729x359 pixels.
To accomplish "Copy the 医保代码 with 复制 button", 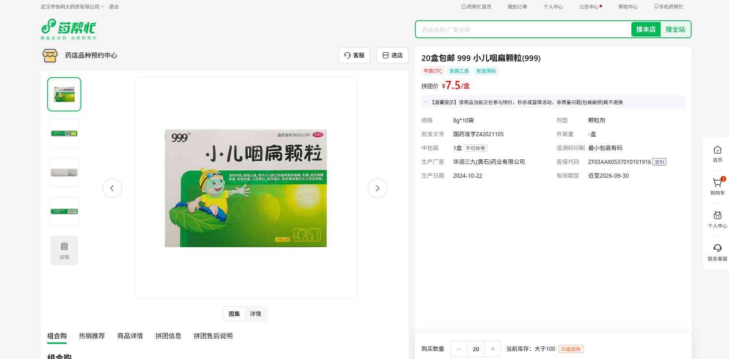I will [659, 162].
